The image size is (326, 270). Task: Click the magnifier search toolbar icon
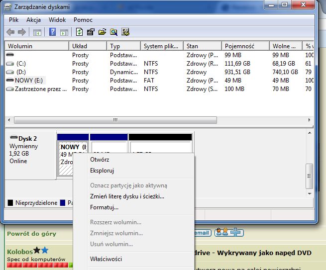pos(113,32)
